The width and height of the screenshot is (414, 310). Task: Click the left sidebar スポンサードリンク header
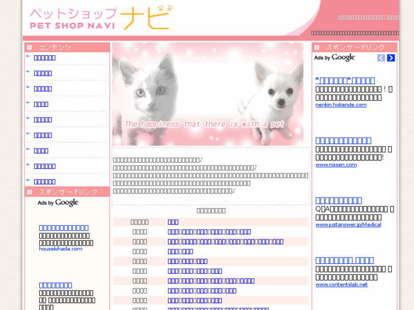click(67, 192)
